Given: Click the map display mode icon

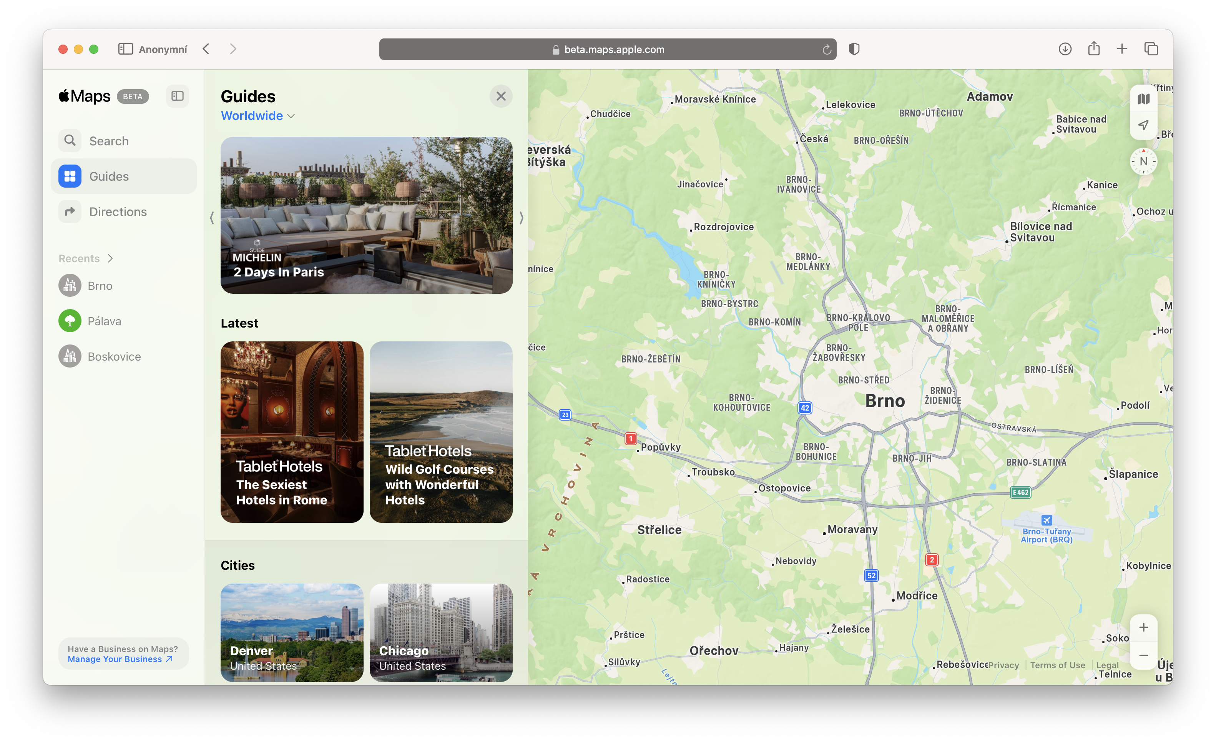Looking at the screenshot, I should (x=1143, y=98).
